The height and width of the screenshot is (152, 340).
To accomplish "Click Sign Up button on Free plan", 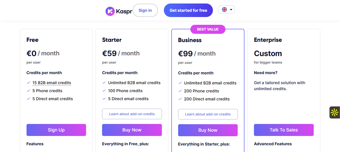I will [x=56, y=130].
